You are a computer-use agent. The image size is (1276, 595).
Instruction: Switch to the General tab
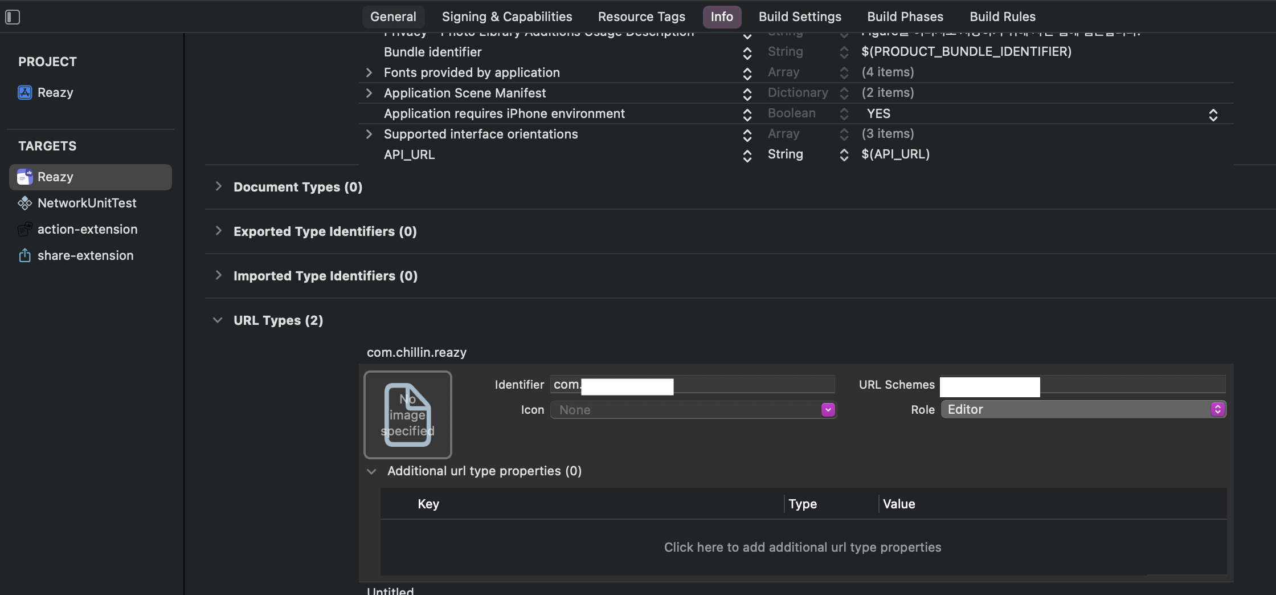pos(393,17)
